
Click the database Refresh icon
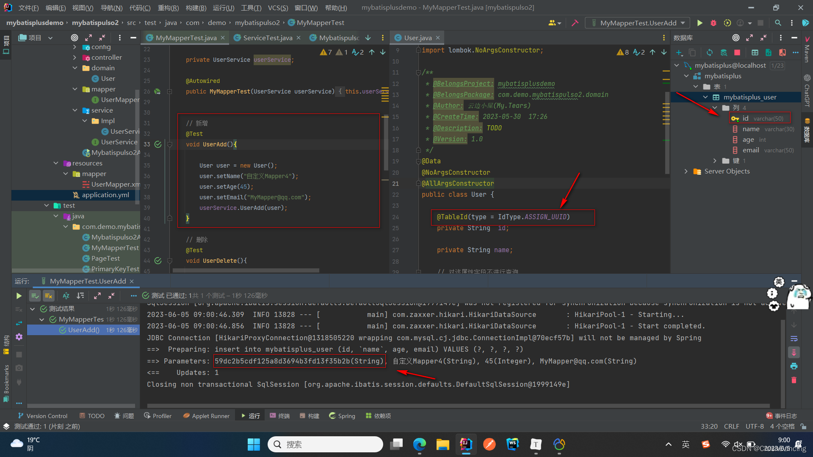[x=709, y=52]
